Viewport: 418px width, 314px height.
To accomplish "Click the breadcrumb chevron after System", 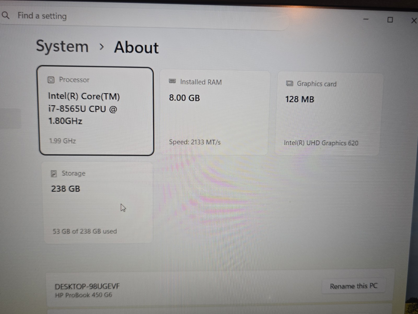I will pyautogui.click(x=102, y=47).
